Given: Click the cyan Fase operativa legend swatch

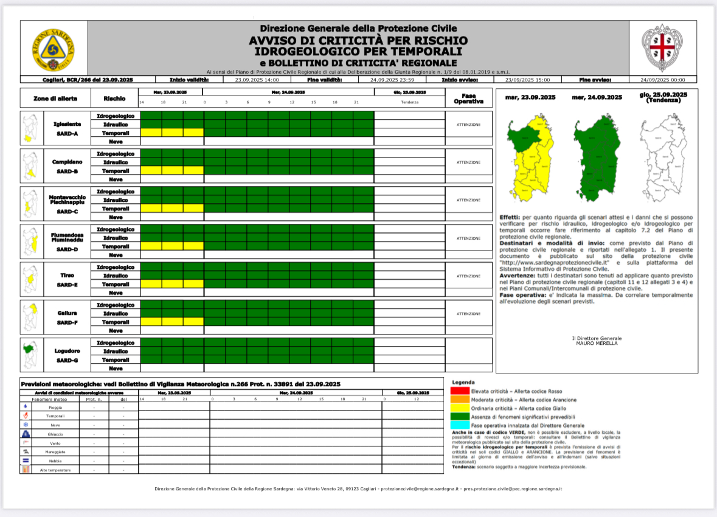Looking at the screenshot, I should 460,425.
